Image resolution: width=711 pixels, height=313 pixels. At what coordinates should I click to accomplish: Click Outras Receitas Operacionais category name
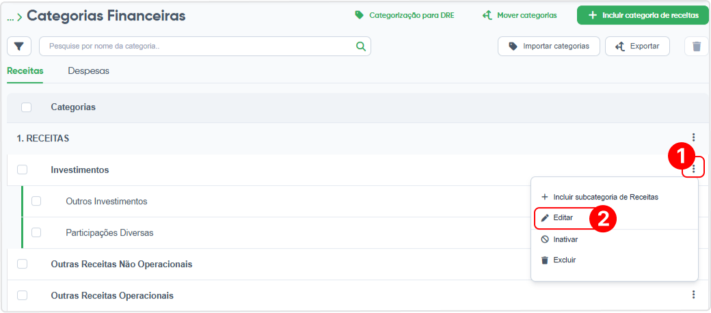click(x=112, y=295)
